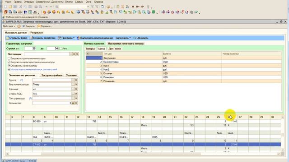Open selection ellipsis for Единица field
Viewport: 289px width, 162px height.
pyautogui.click(x=73, y=89)
